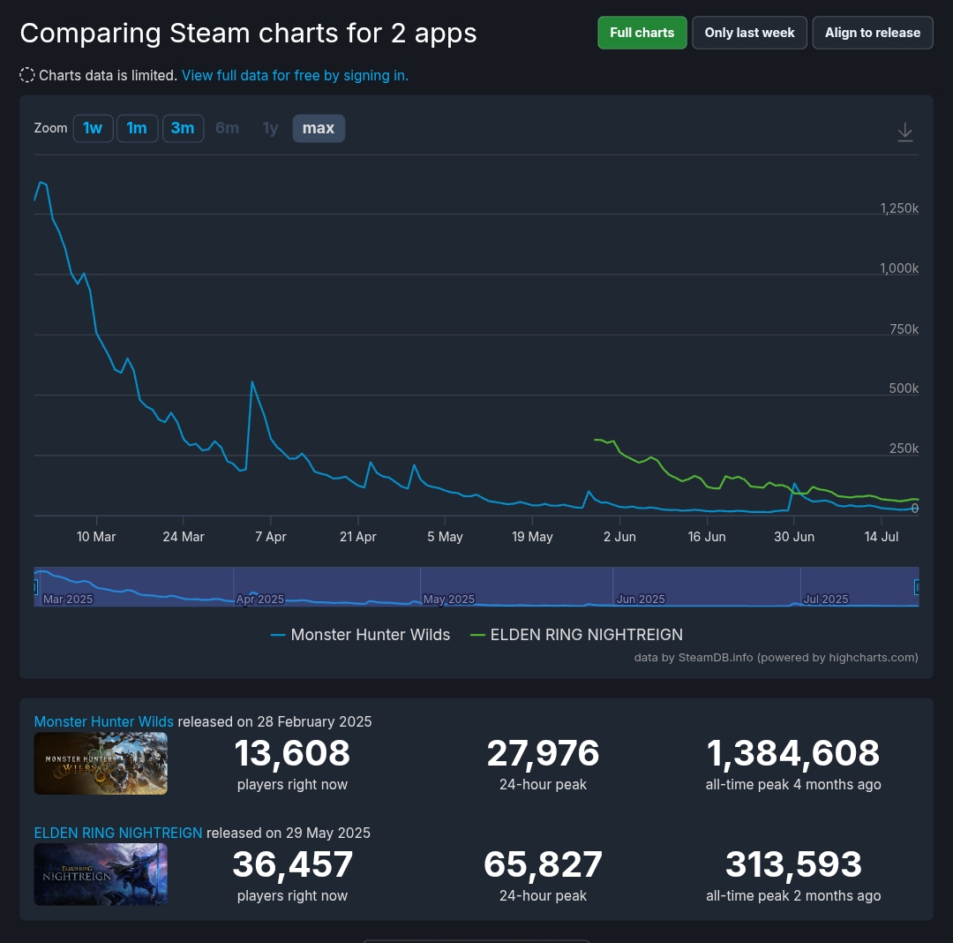Open the chart download menu icon
This screenshot has width=953, height=943.
pyautogui.click(x=905, y=132)
